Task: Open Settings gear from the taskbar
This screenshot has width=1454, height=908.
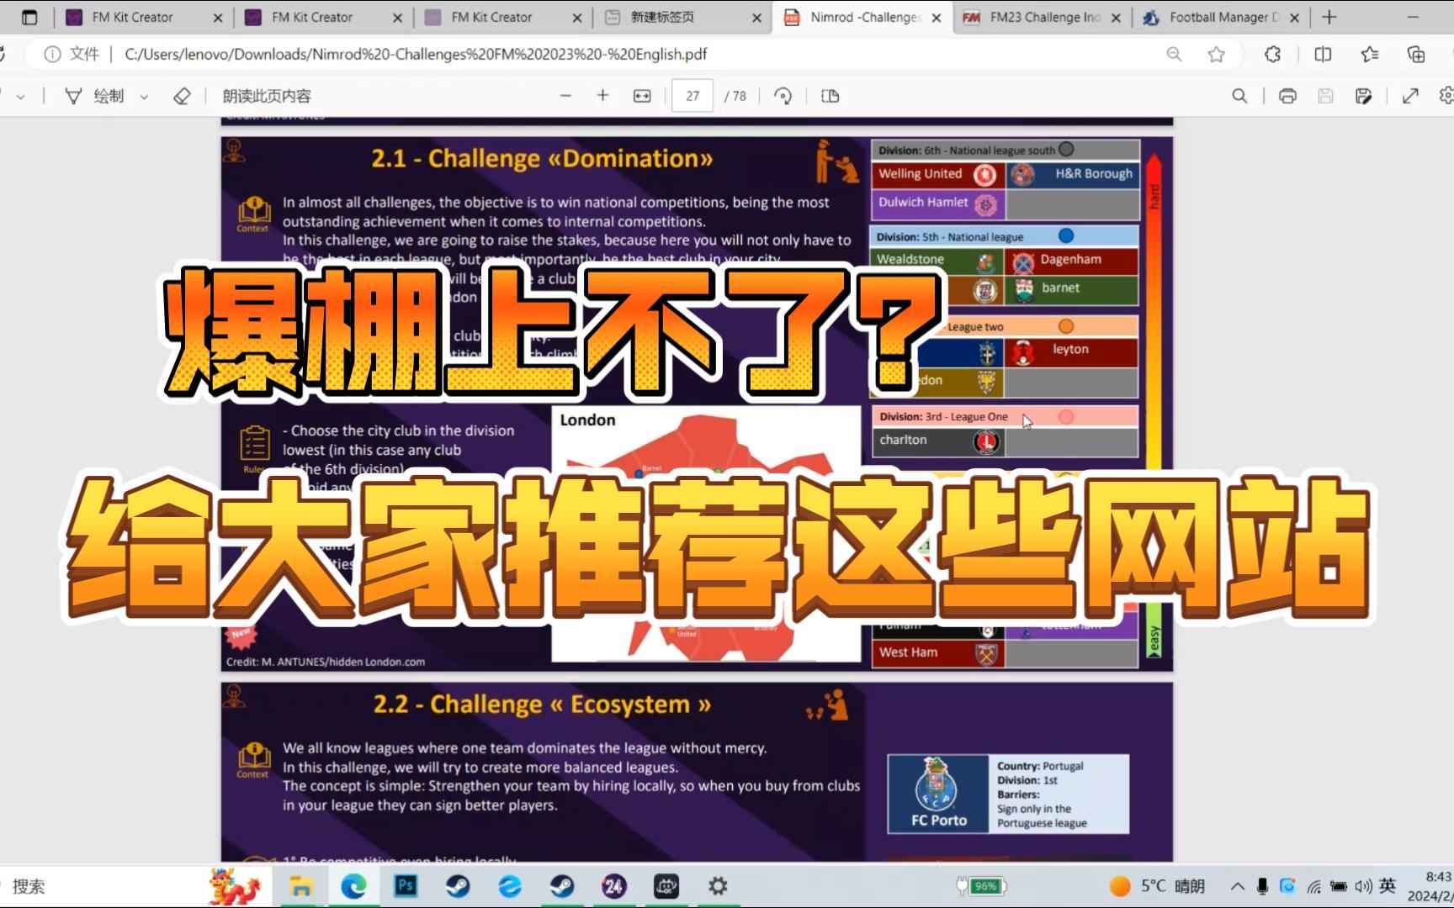Action: 718,886
